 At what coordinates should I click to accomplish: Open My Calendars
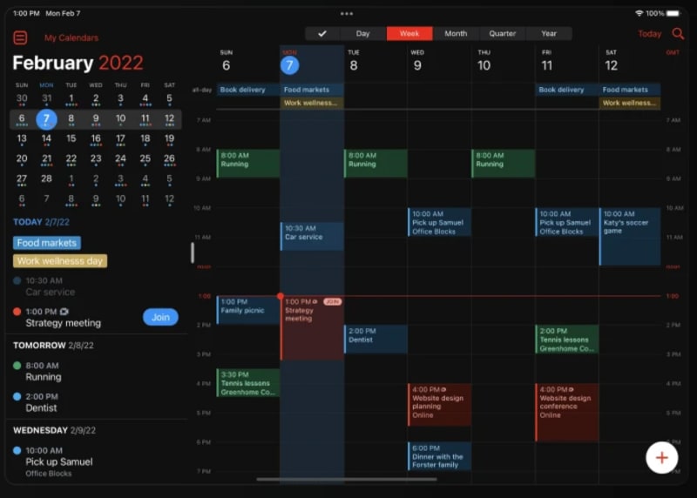[x=71, y=37]
